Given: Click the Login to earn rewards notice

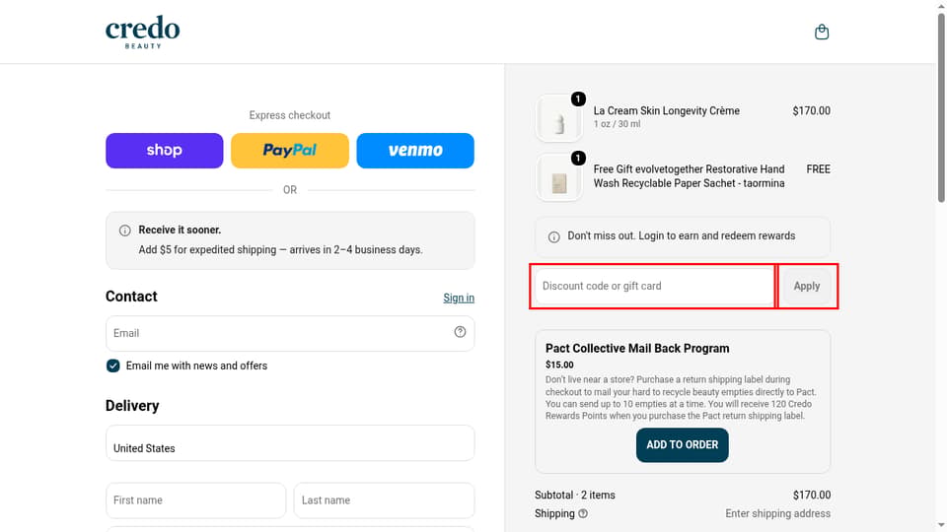Looking at the screenshot, I should pos(683,236).
